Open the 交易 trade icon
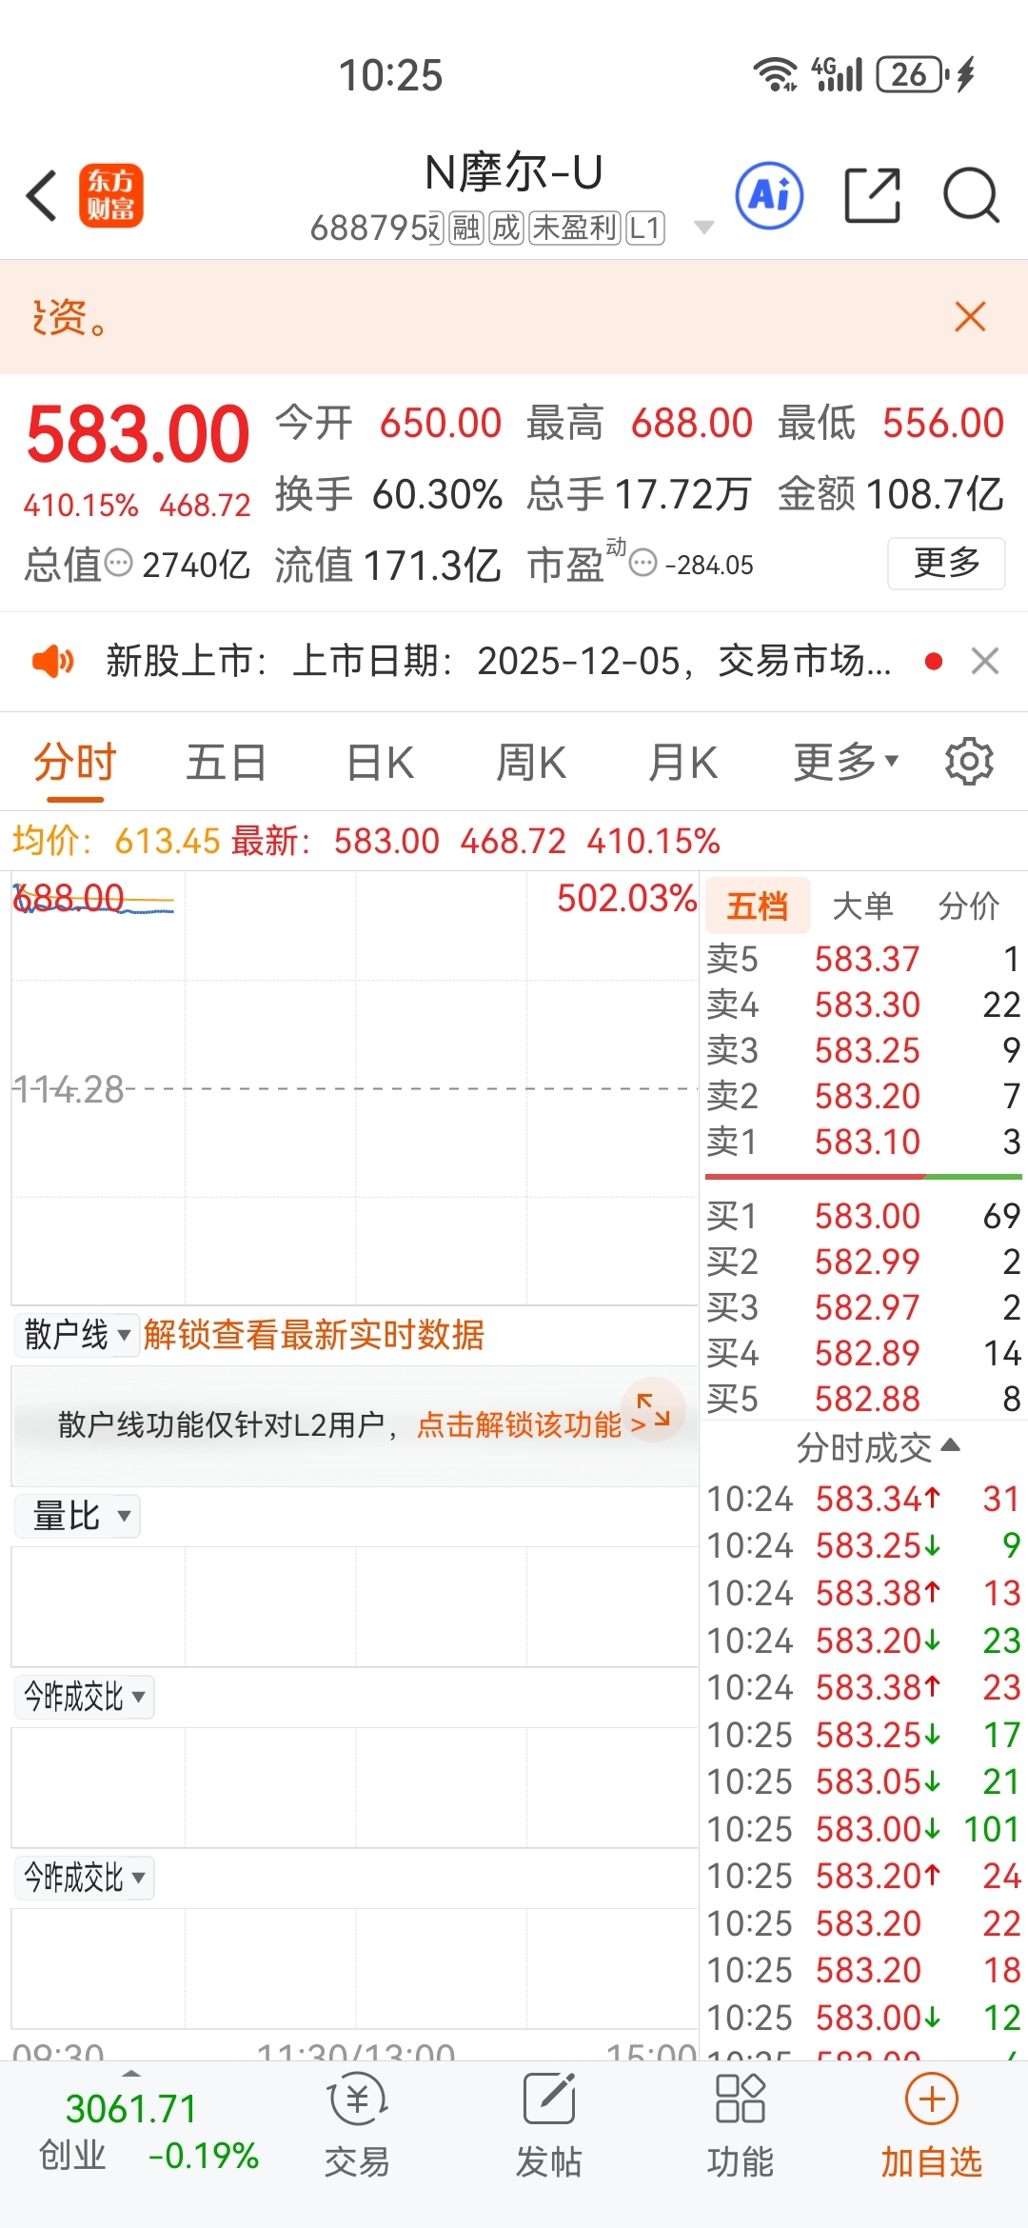Screen dimensions: 1028x2228 pyautogui.click(x=357, y=2124)
